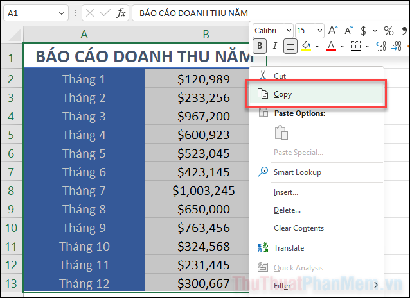This screenshot has height=298, width=410.
Task: Expand the Name Box dropdown arrow
Action: [61, 13]
